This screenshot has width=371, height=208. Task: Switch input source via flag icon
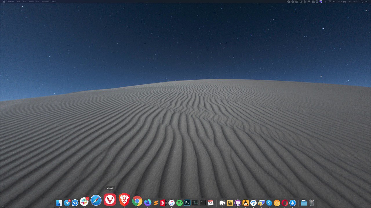pyautogui.click(x=321, y=1)
